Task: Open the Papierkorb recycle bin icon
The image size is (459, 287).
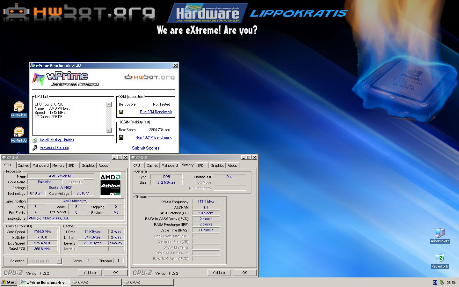Action: [440, 261]
